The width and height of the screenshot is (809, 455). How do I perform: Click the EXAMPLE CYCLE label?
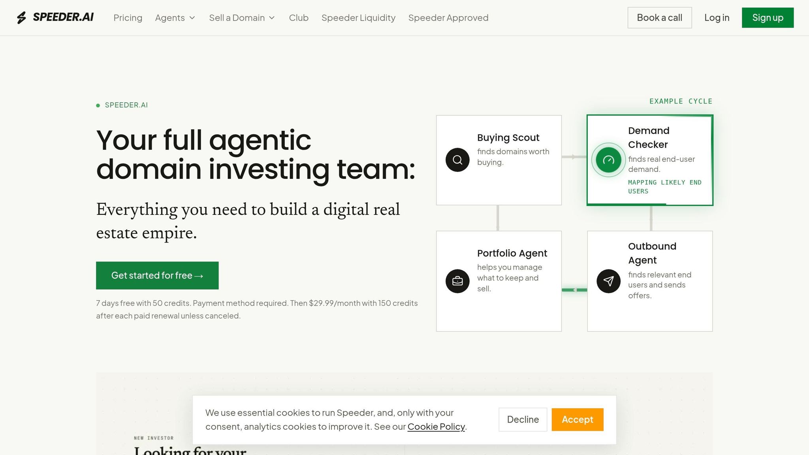click(681, 101)
